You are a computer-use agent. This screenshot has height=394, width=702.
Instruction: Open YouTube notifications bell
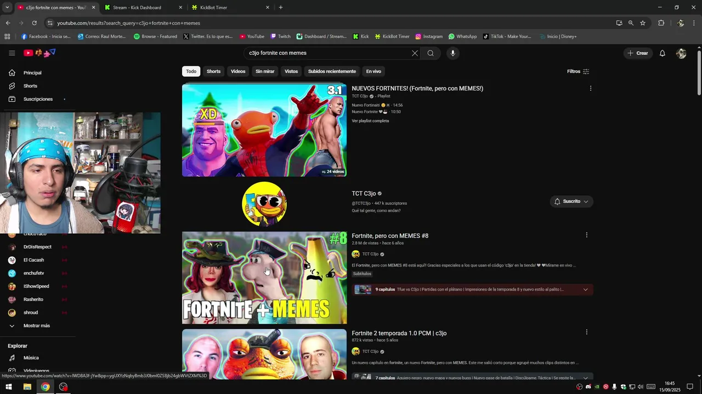pyautogui.click(x=663, y=53)
